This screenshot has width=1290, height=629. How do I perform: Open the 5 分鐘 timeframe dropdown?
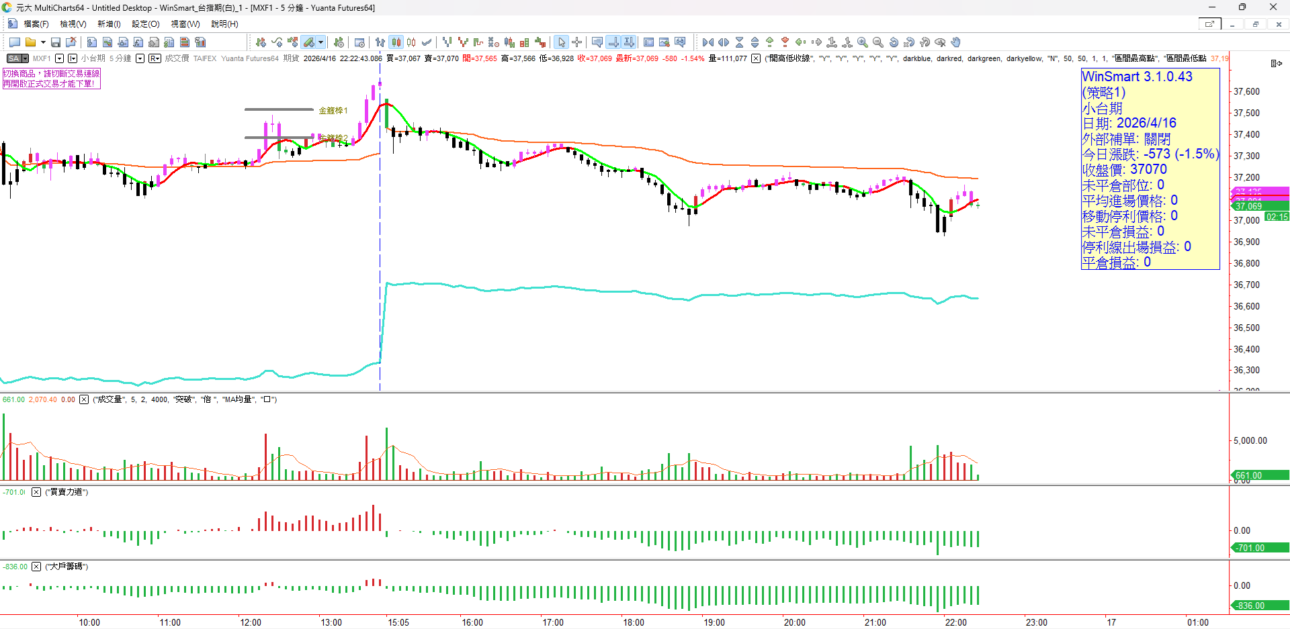click(x=140, y=58)
